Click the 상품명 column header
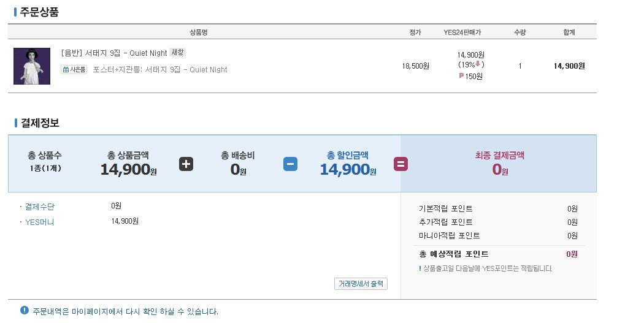617x323 pixels. (x=199, y=32)
